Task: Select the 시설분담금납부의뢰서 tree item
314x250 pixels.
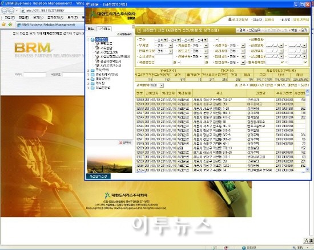Action: (115, 57)
